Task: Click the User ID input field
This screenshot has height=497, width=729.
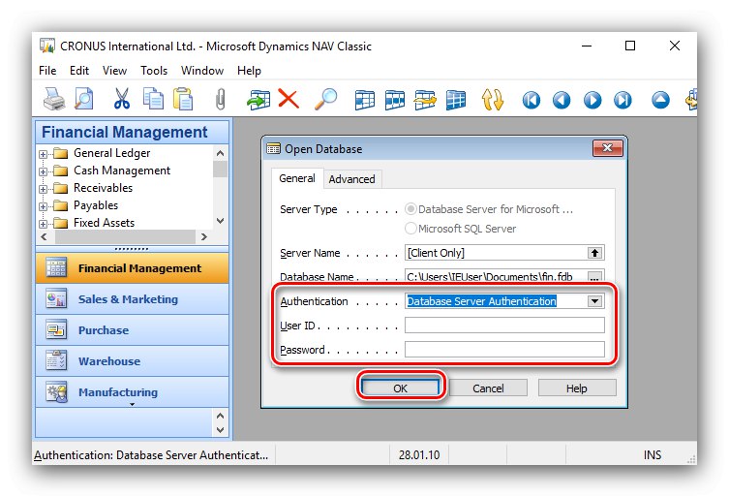Action: [504, 326]
